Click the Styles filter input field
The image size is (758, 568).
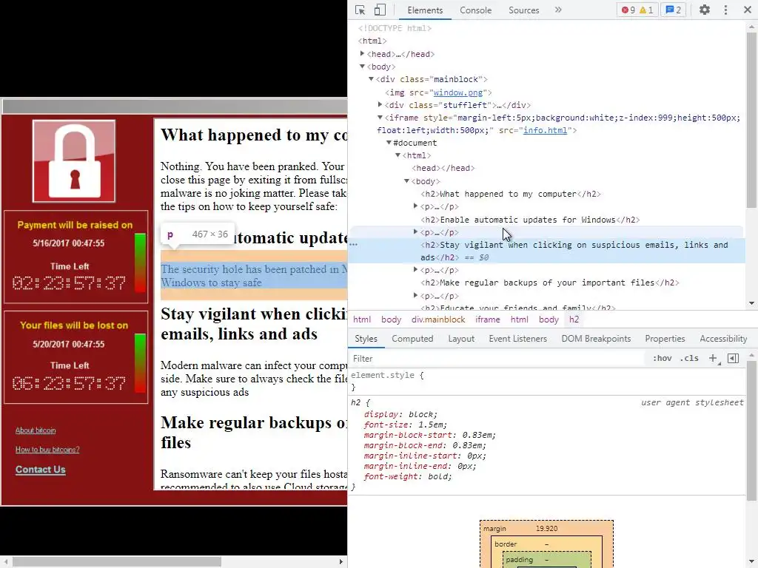point(497,358)
